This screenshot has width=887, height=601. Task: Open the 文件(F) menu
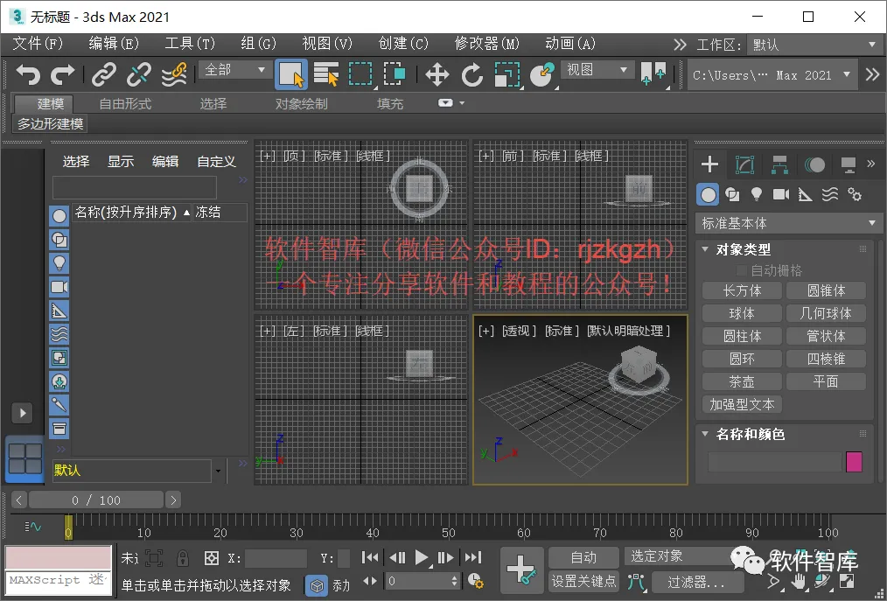tap(38, 44)
